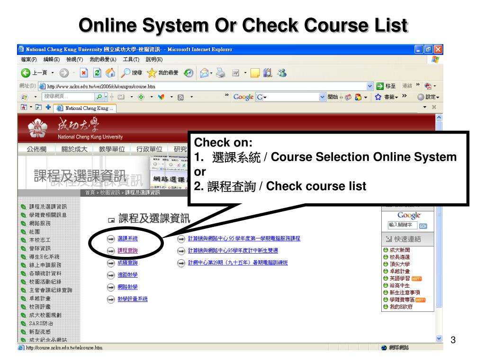Click the page scrollbar down arrow

(439, 338)
